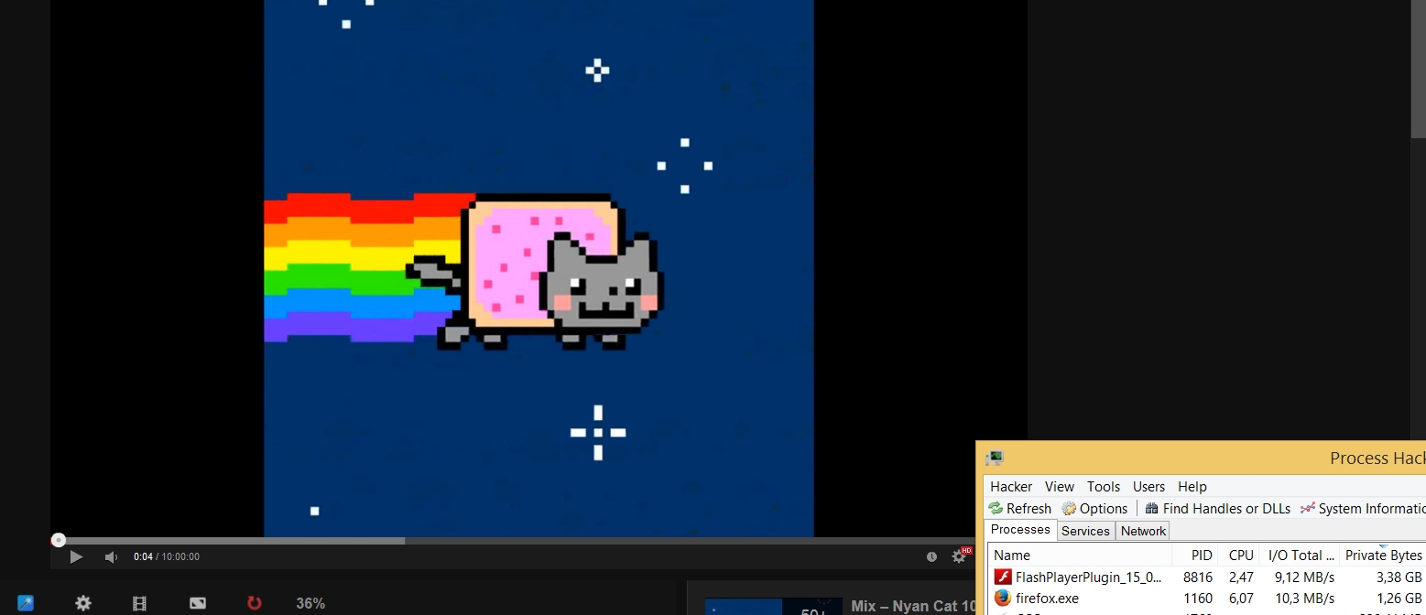The width and height of the screenshot is (1426, 615).
Task: Click Find Handles or DLLs
Action: pyautogui.click(x=1217, y=509)
